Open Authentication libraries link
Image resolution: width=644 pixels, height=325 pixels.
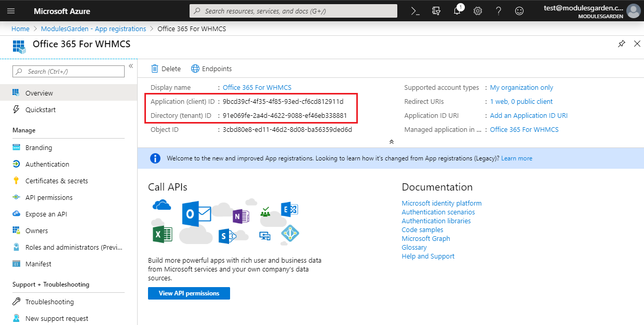[436, 221]
